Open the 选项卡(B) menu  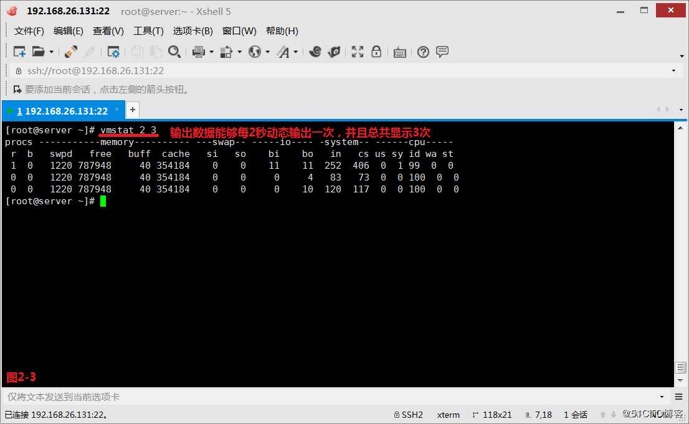pos(193,31)
